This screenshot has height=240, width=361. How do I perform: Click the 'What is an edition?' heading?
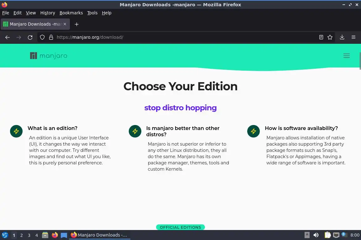click(x=53, y=128)
